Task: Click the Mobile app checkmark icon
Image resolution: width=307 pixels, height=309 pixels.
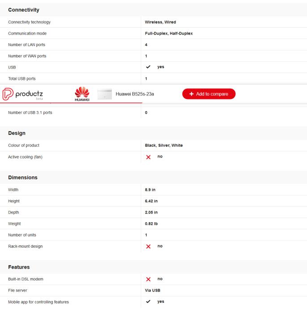Action: 148,301
